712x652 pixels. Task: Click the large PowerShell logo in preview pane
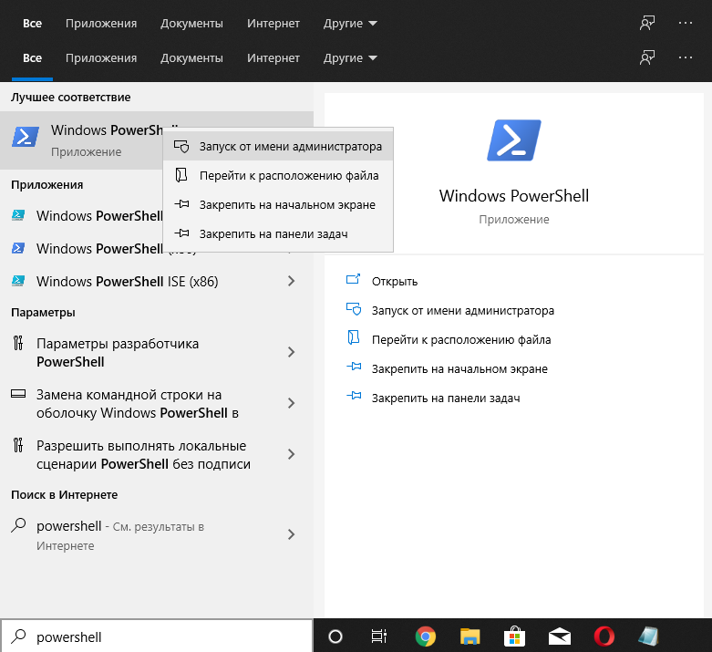tap(514, 140)
